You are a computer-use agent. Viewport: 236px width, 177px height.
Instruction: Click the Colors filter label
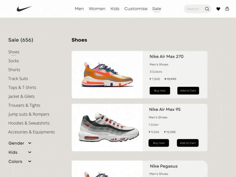click(x=15, y=161)
